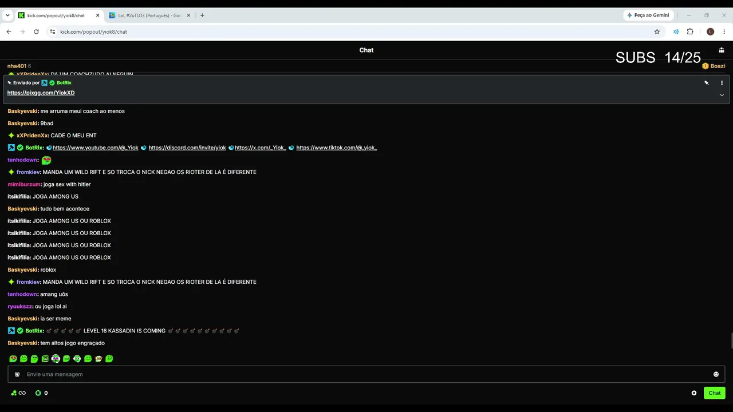Bookmark this page with star icon
This screenshot has width=733, height=412.
657,32
